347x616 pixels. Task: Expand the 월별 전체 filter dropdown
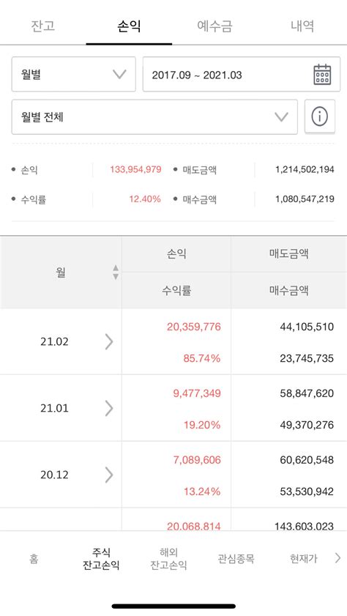pyautogui.click(x=154, y=116)
